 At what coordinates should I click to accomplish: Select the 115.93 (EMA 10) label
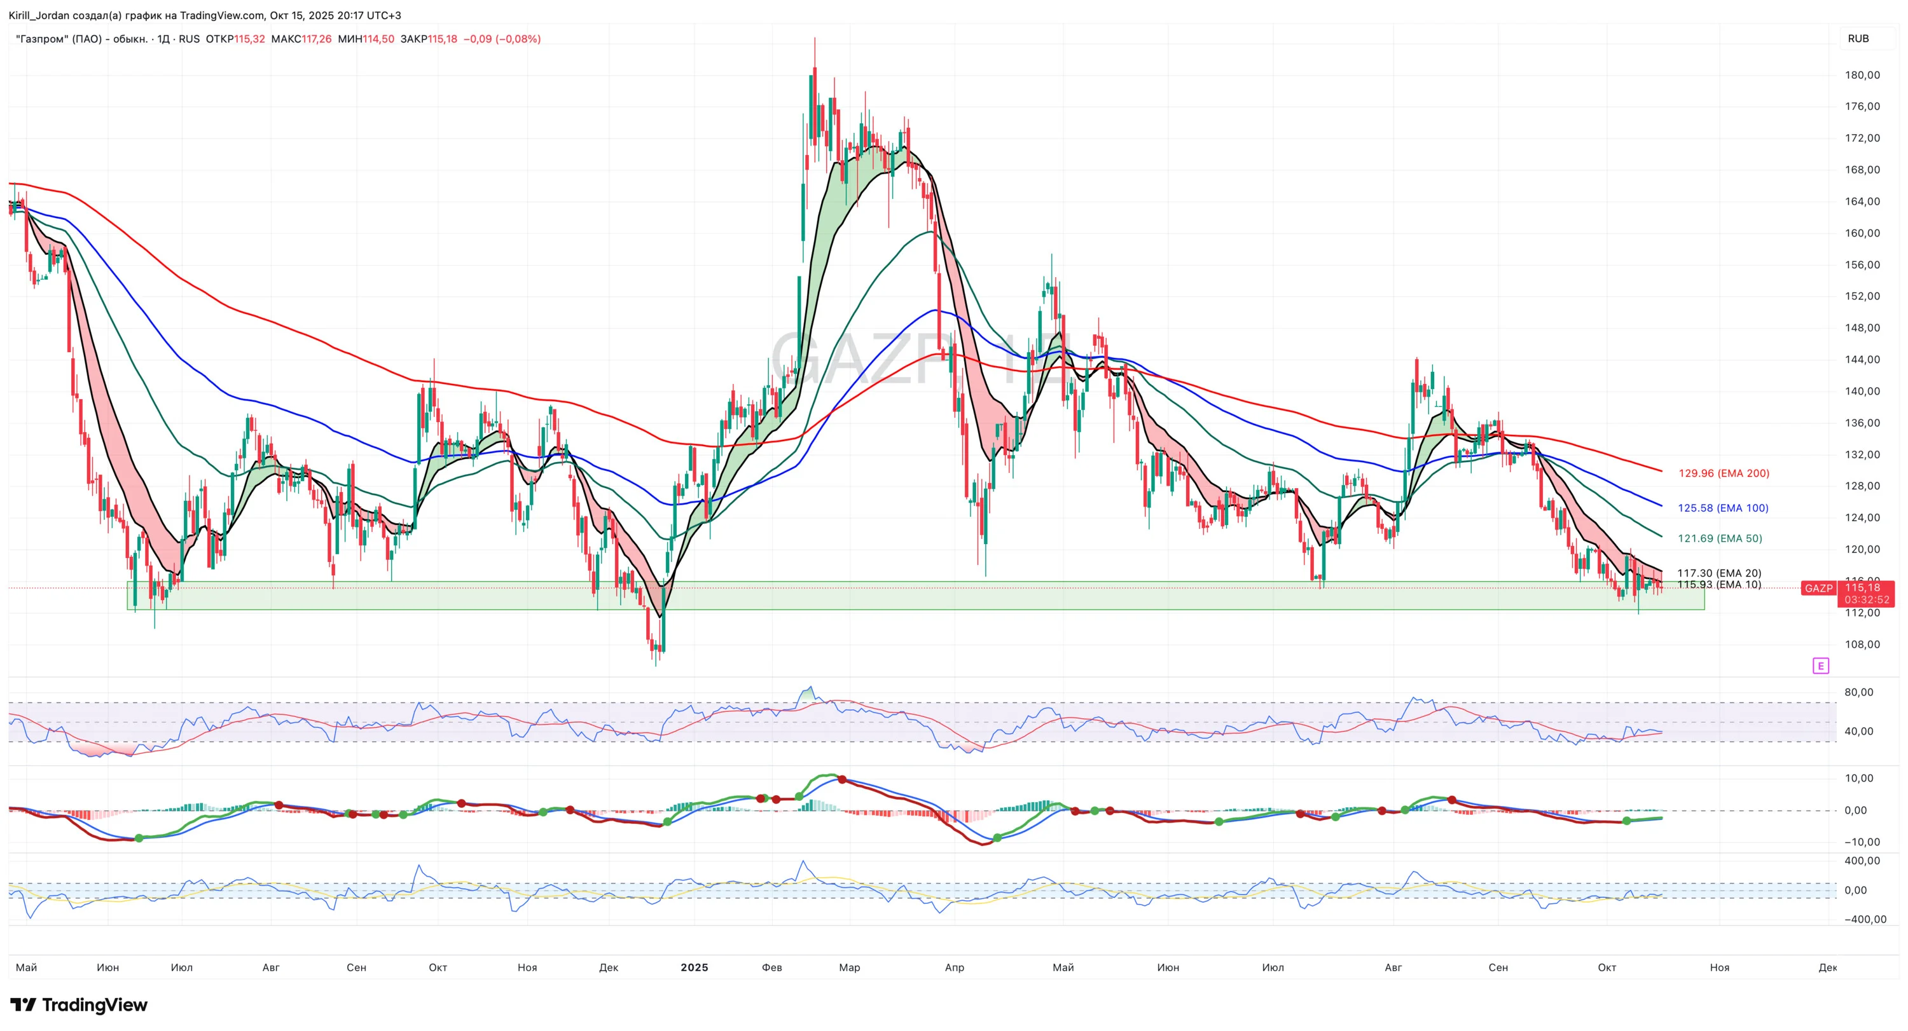click(x=1719, y=585)
